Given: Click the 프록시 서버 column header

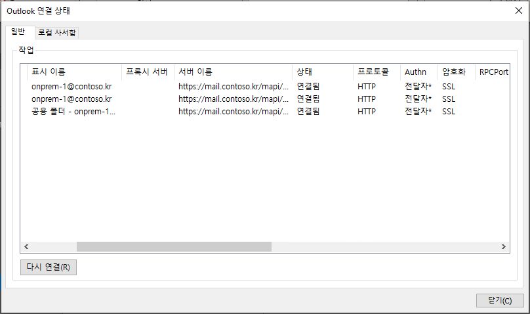Looking at the screenshot, I should (148, 72).
